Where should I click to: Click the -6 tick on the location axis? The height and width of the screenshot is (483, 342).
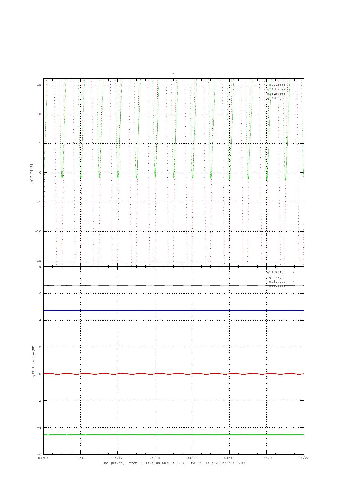click(39, 454)
